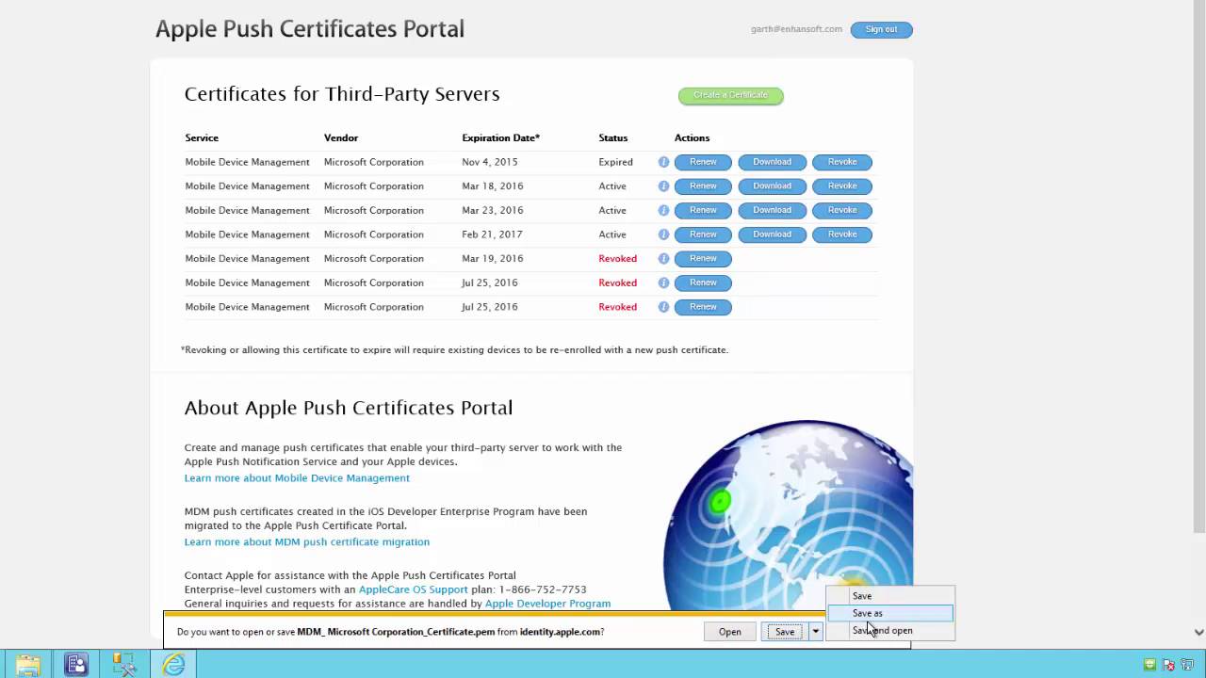Click tray icon with red X
The width and height of the screenshot is (1206, 678).
point(1166,665)
